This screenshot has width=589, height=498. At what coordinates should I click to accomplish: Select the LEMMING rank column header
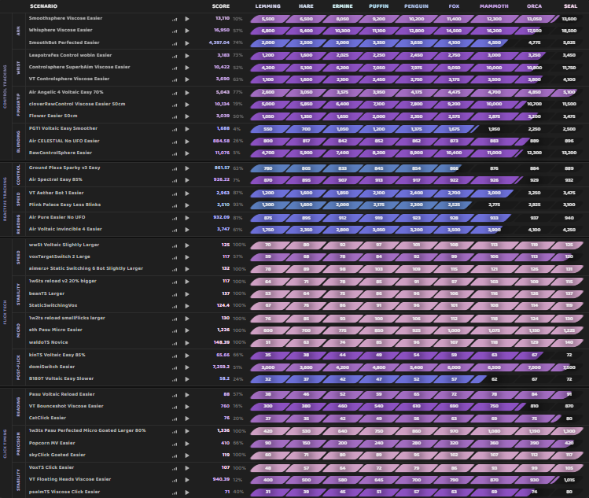(x=268, y=6)
